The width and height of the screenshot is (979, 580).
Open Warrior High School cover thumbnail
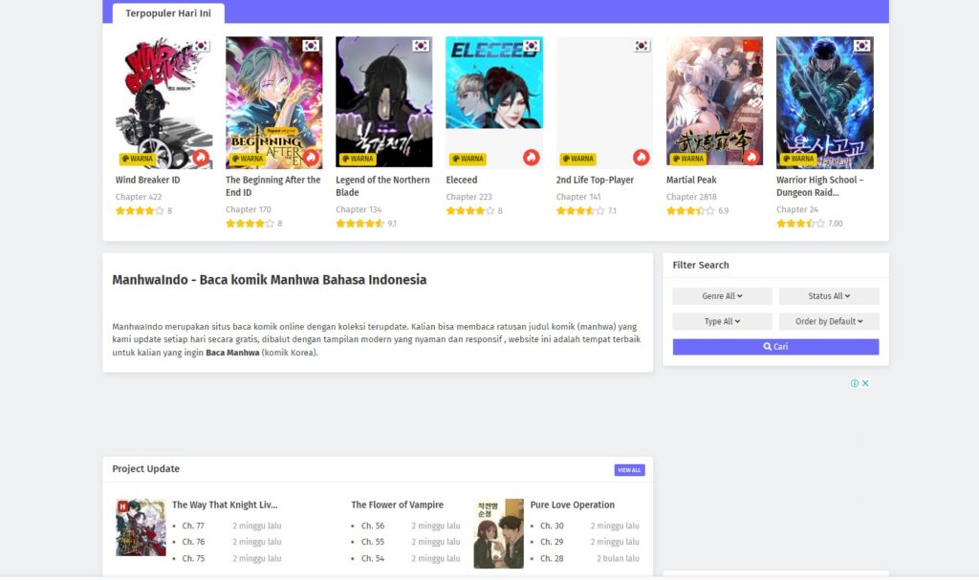pos(825,102)
